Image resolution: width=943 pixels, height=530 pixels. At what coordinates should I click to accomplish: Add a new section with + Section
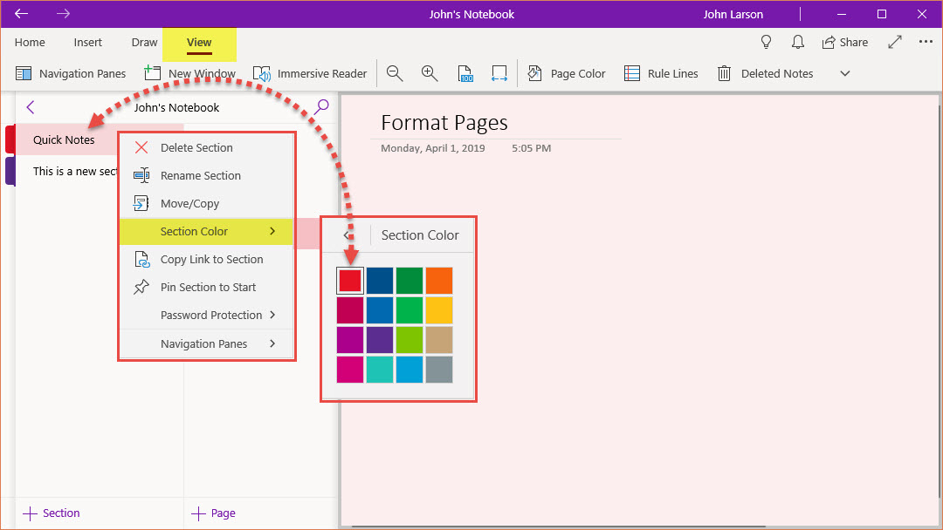click(x=52, y=513)
